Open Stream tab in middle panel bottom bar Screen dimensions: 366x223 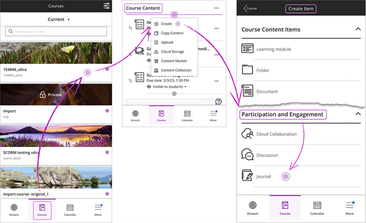[x=135, y=116]
